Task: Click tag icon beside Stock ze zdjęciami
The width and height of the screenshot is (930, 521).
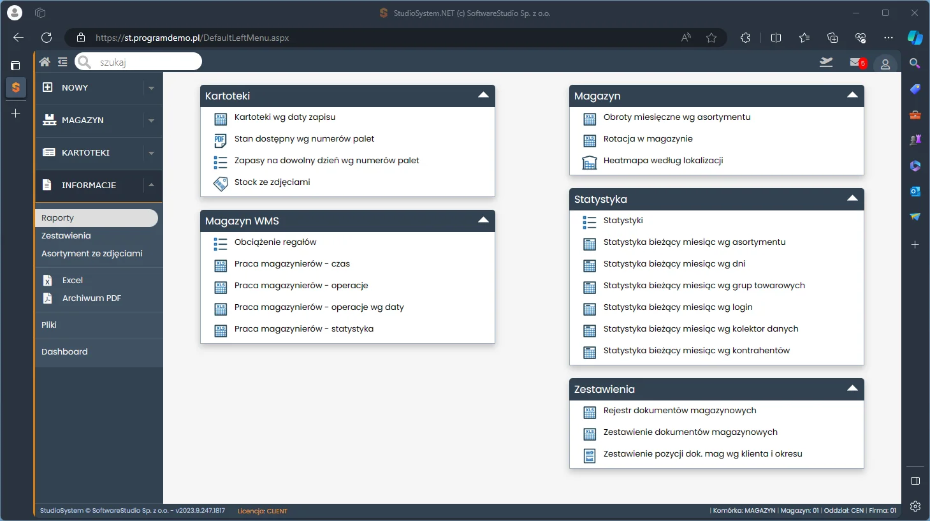Action: (221, 184)
